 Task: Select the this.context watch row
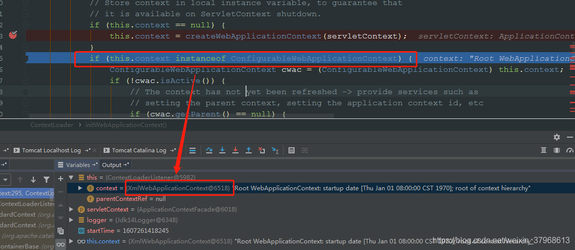point(321,241)
